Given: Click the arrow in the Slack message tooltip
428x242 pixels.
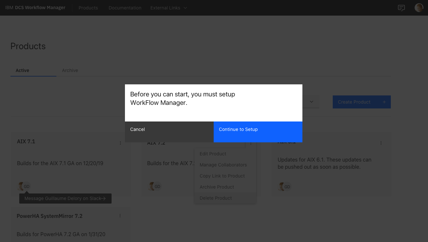Looking at the screenshot, I should (x=103, y=198).
